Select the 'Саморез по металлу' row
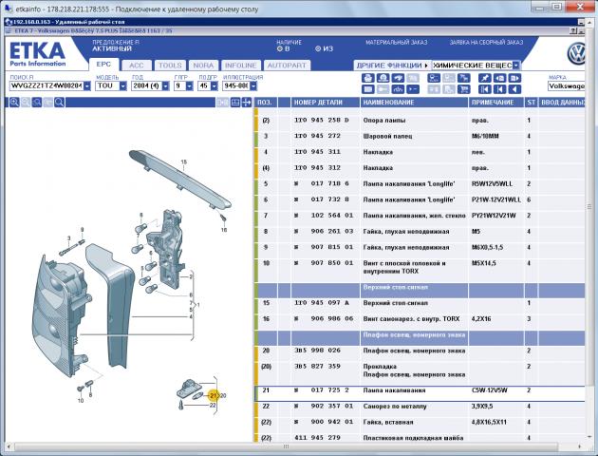Viewport: 598px width, 456px height. tap(420, 407)
